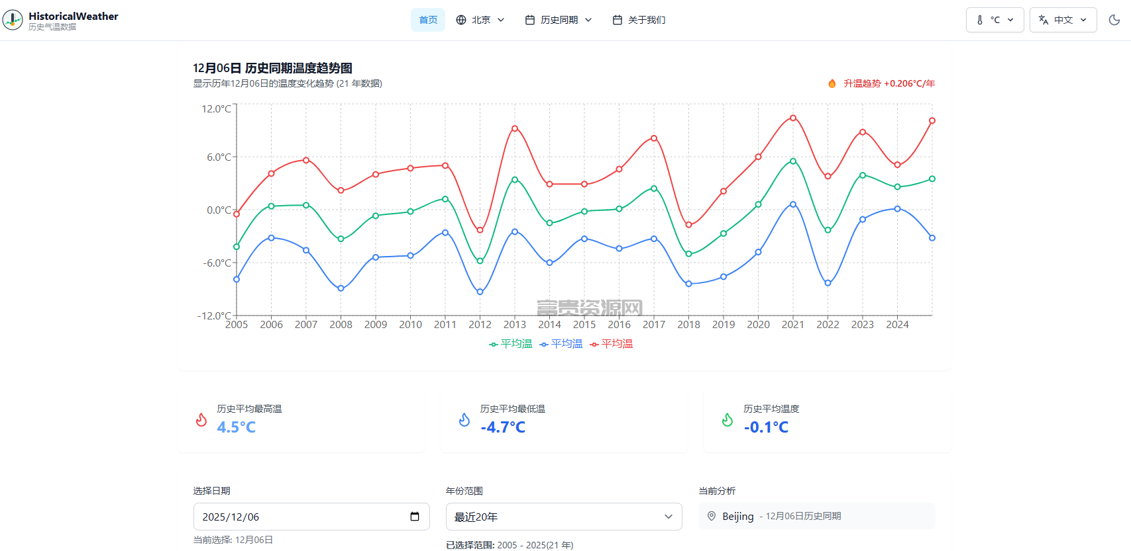
Task: Click the chevron next to 北京
Action: pyautogui.click(x=501, y=20)
